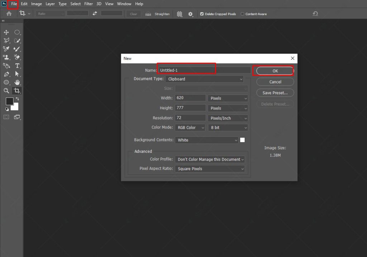This screenshot has height=257, width=367.
Task: Select the Zoom tool
Action: click(6, 91)
